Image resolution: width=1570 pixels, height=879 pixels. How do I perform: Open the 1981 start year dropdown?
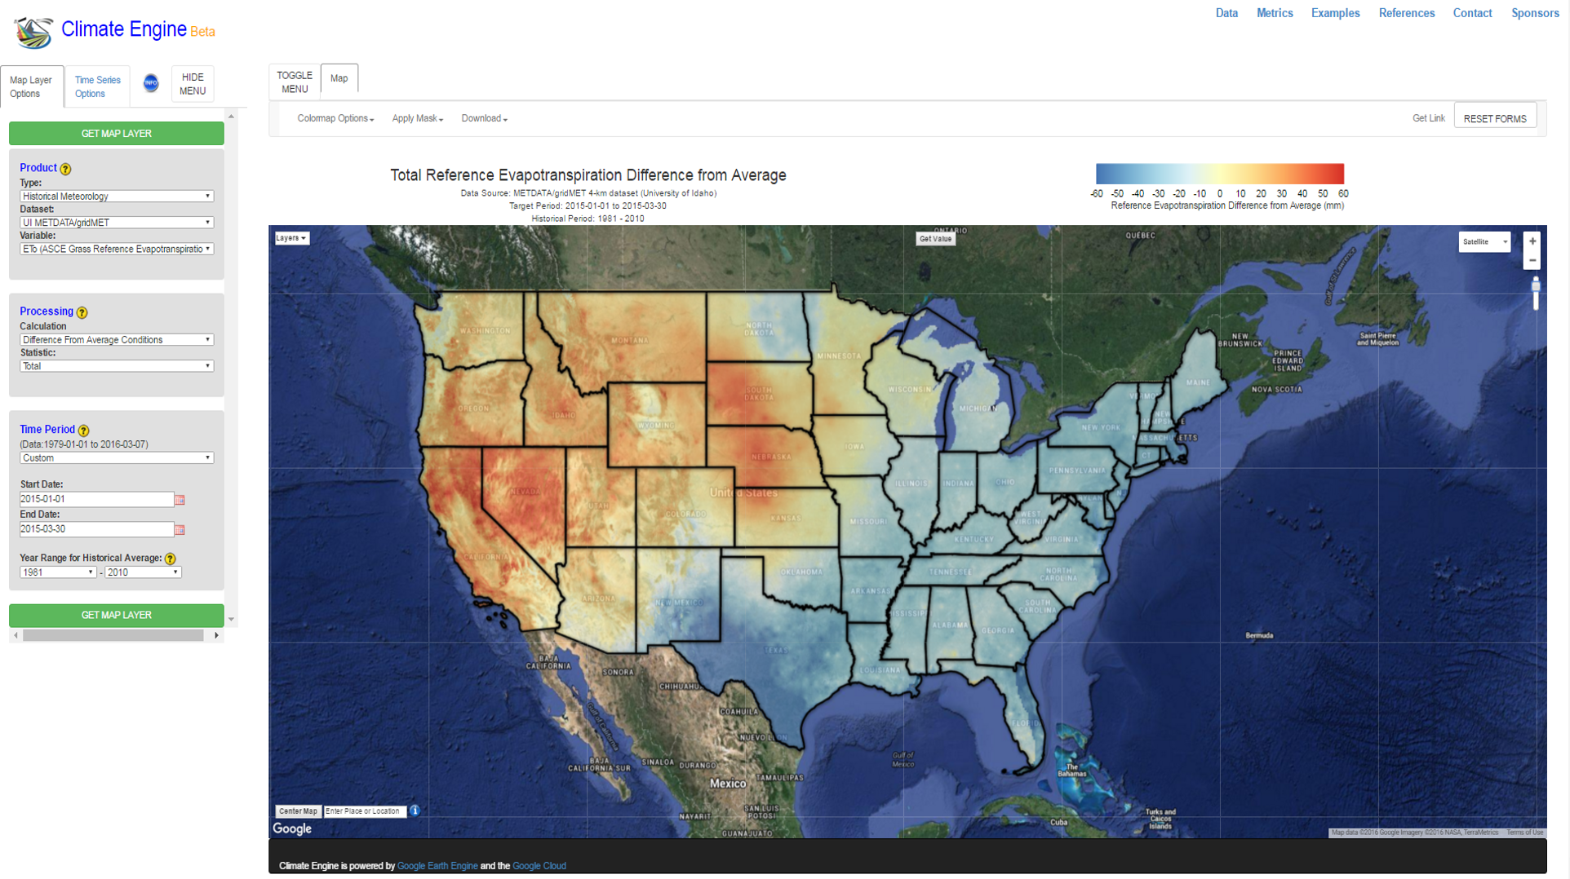(x=58, y=572)
